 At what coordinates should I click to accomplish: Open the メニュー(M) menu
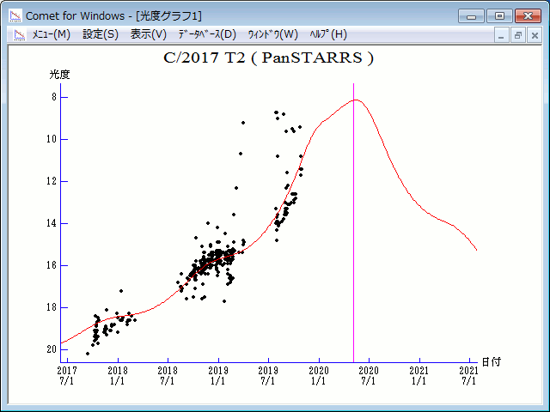point(51,34)
